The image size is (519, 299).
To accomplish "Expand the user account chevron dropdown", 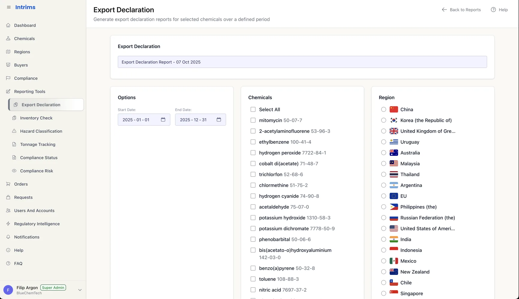I will (x=80, y=290).
